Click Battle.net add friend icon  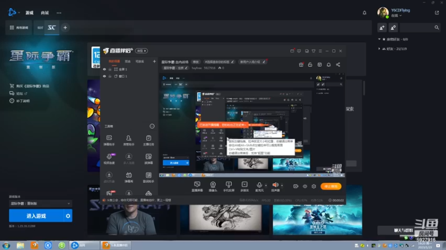382,27
